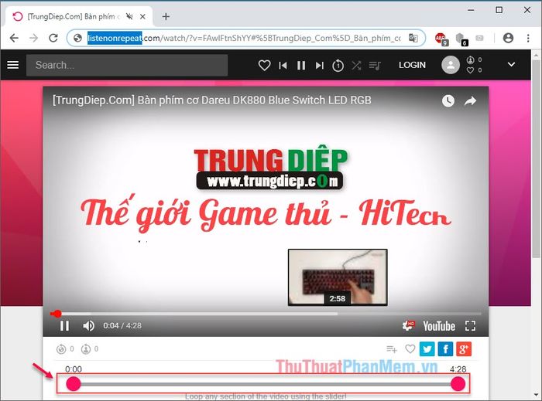This screenshot has width=542, height=401.
Task: Click the site info globe in the address bar
Action: click(x=77, y=38)
